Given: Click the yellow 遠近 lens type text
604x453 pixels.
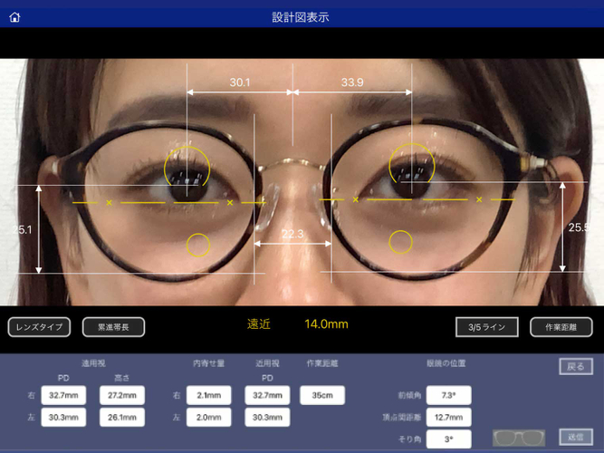Looking at the screenshot, I should tap(259, 323).
